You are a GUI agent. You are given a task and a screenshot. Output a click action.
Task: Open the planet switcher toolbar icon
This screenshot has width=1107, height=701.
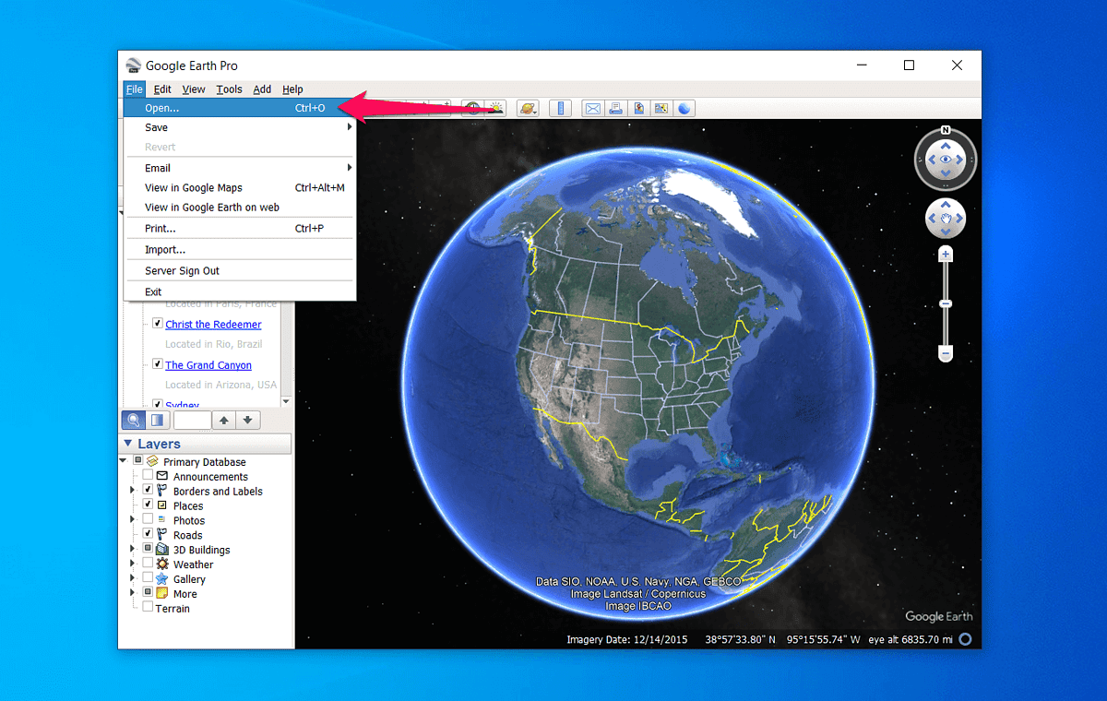528,109
